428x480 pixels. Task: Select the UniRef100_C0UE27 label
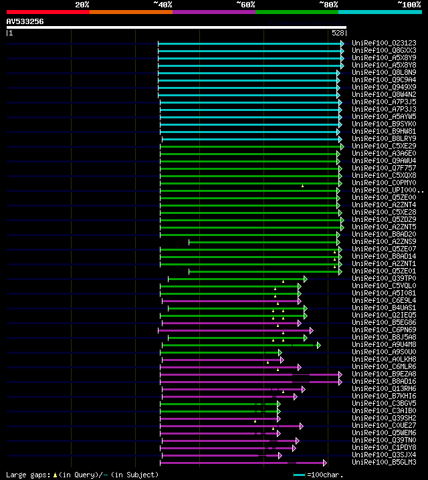point(384,425)
